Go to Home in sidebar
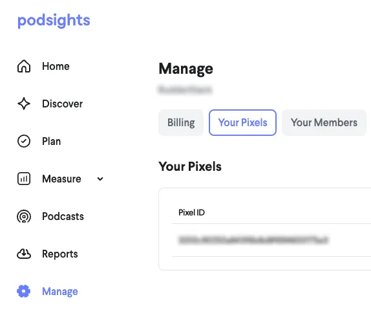This screenshot has width=371, height=330. click(x=56, y=67)
